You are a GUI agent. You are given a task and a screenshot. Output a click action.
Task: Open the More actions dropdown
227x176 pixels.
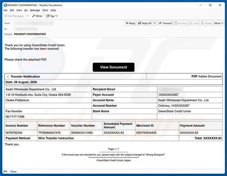219,23
